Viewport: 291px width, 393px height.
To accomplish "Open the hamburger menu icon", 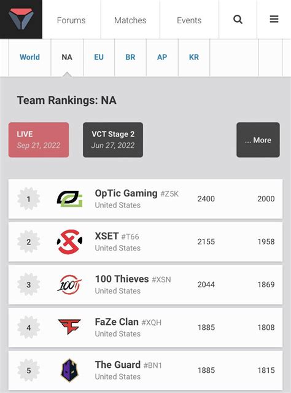I will point(274,19).
